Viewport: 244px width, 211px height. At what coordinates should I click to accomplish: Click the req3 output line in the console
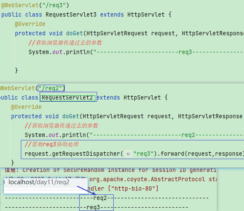coord(97,207)
